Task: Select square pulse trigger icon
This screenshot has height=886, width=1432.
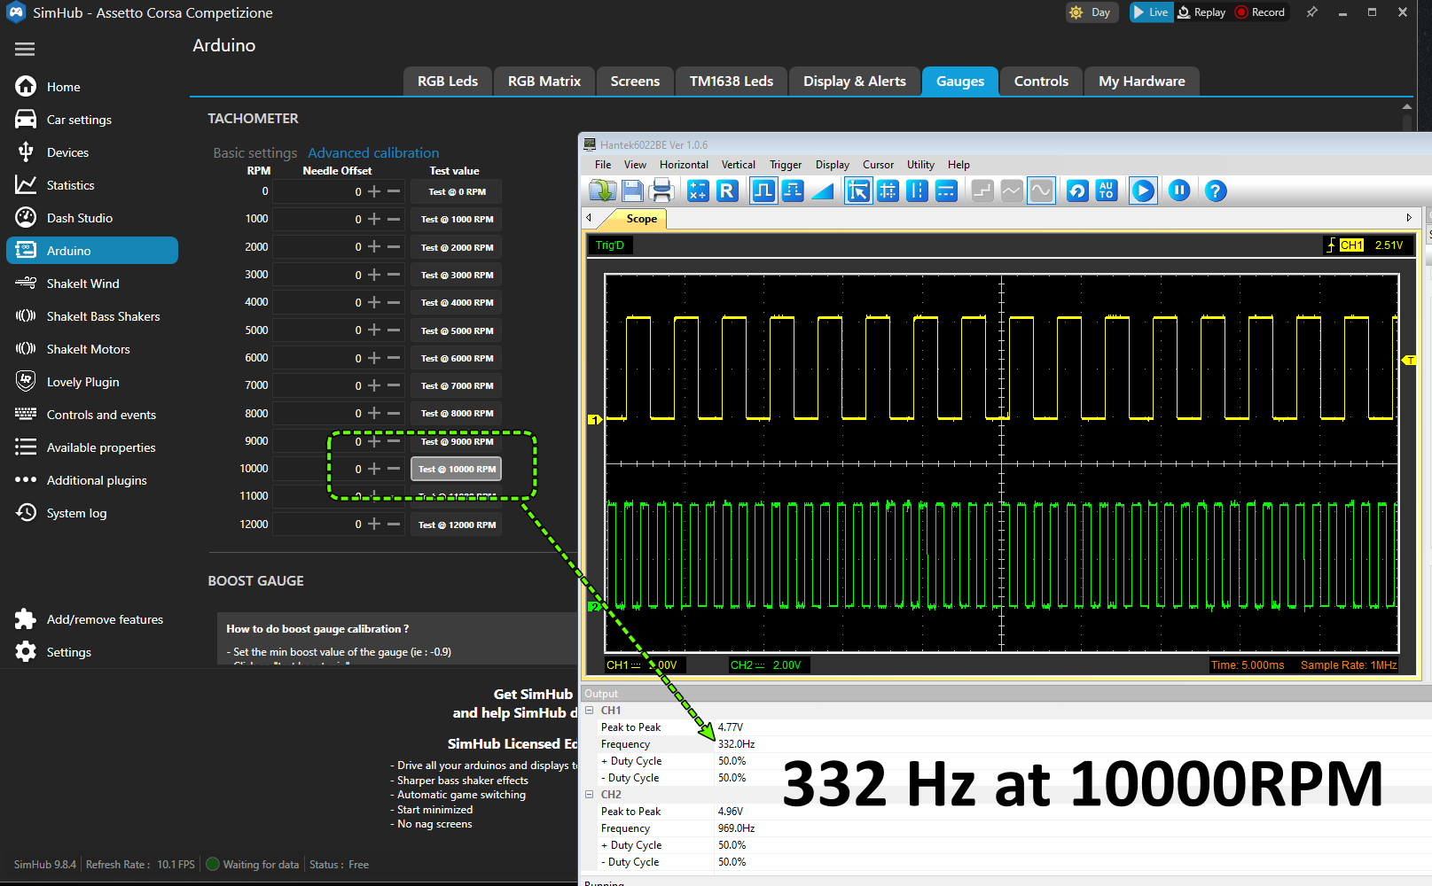Action: coord(763,190)
